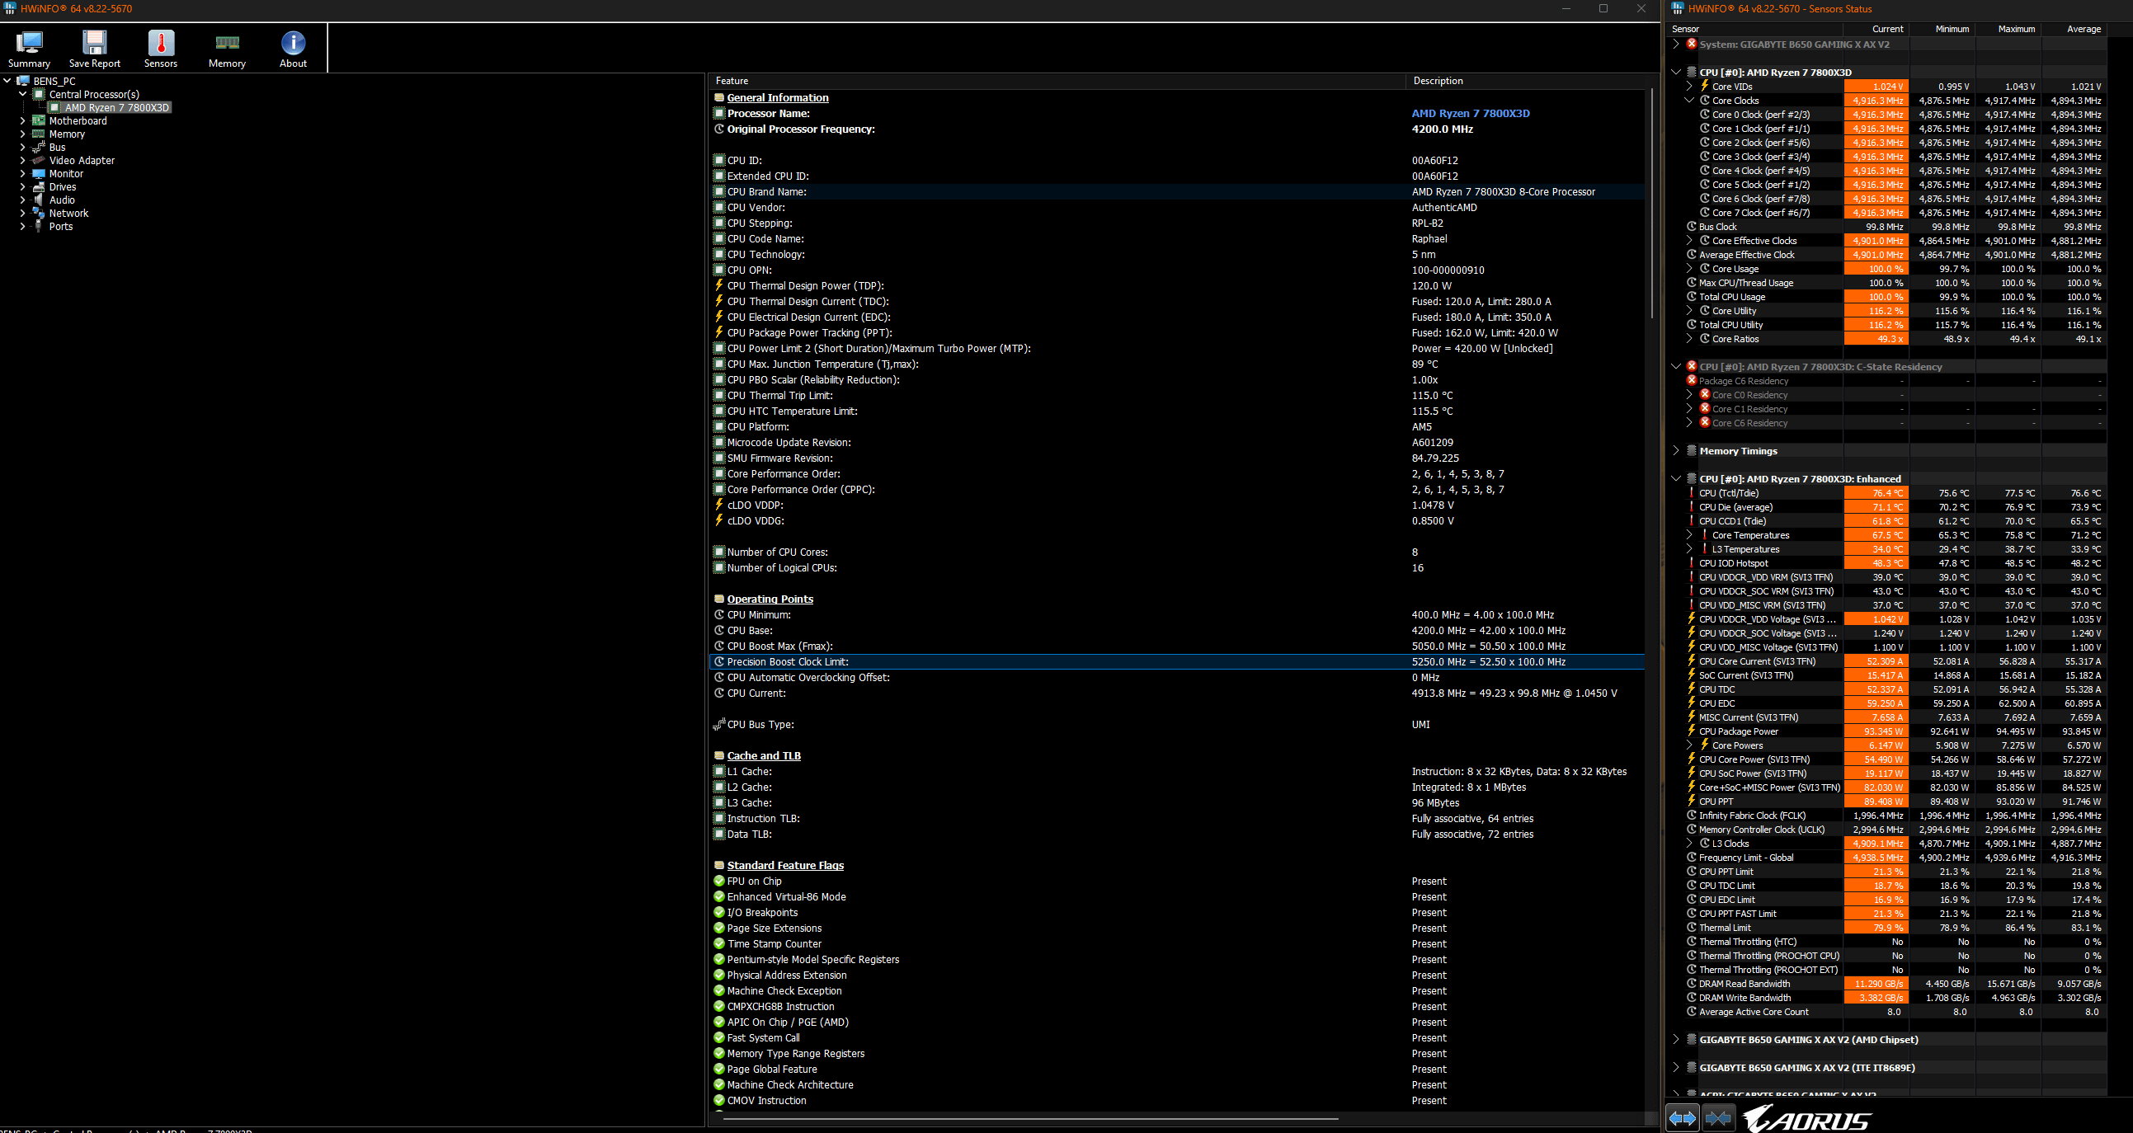Click the thermometer icon beside CPU (Tctl/Tdie)

coord(1692,493)
